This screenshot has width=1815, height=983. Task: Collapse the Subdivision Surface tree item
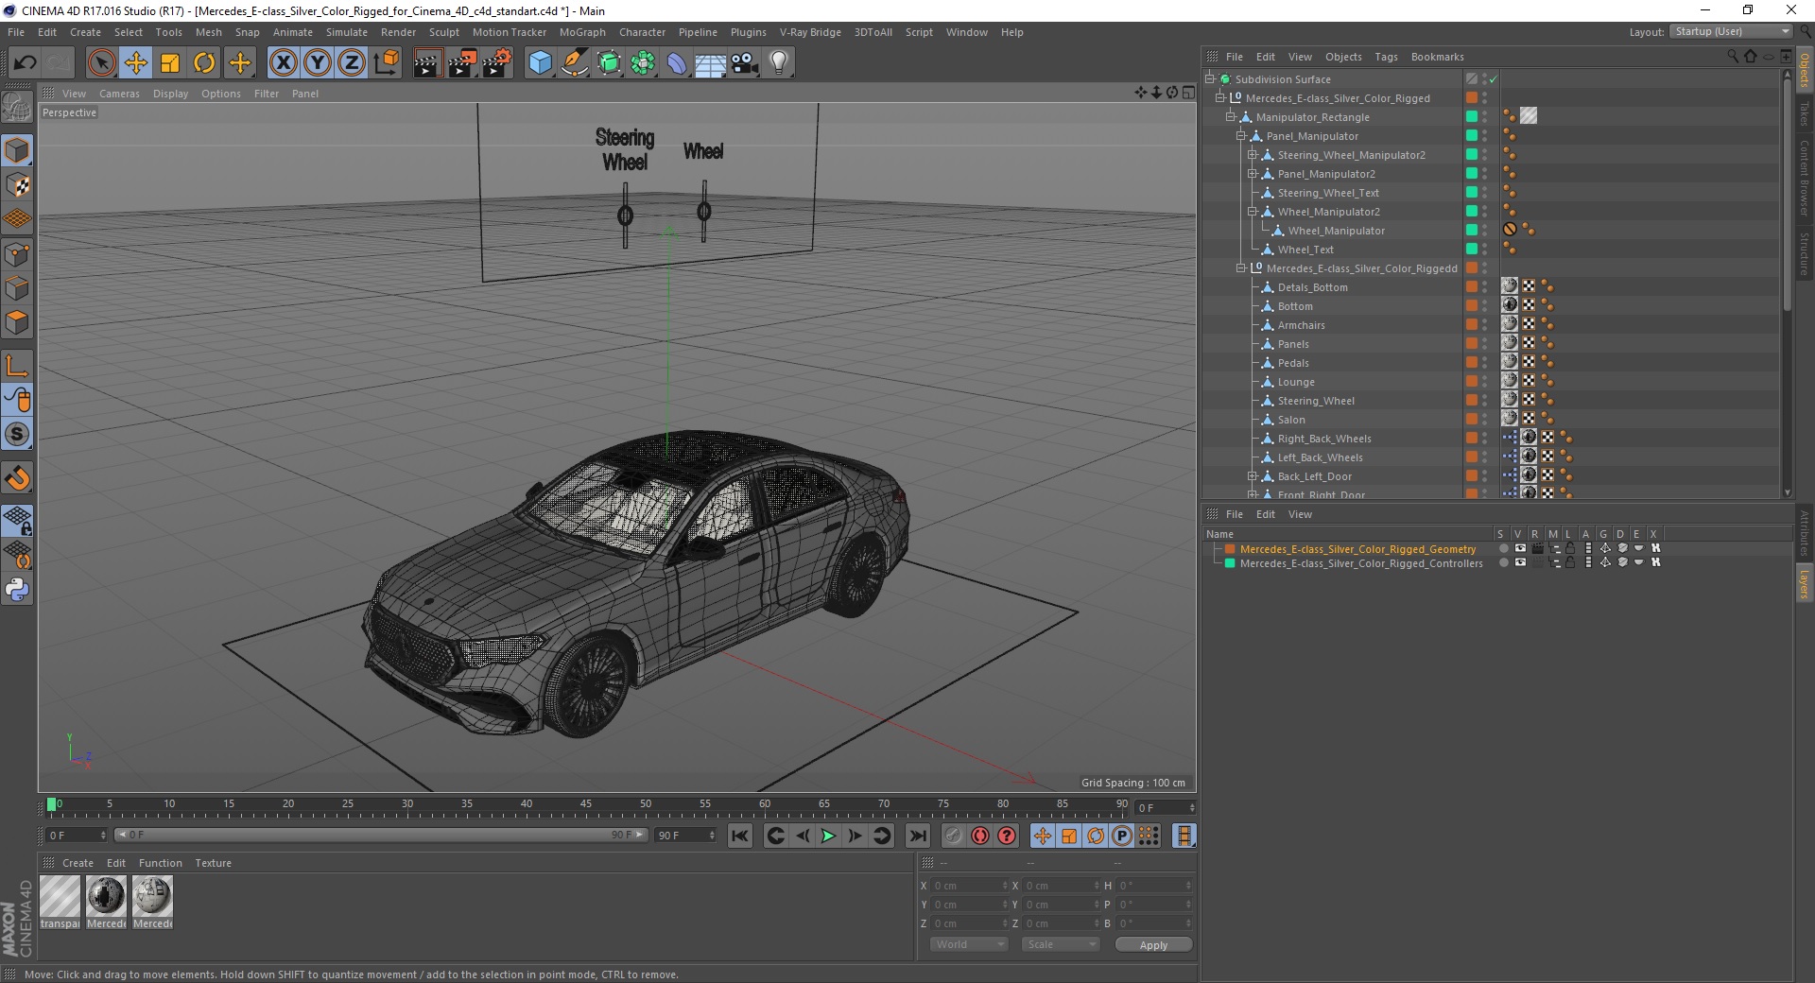[1210, 79]
